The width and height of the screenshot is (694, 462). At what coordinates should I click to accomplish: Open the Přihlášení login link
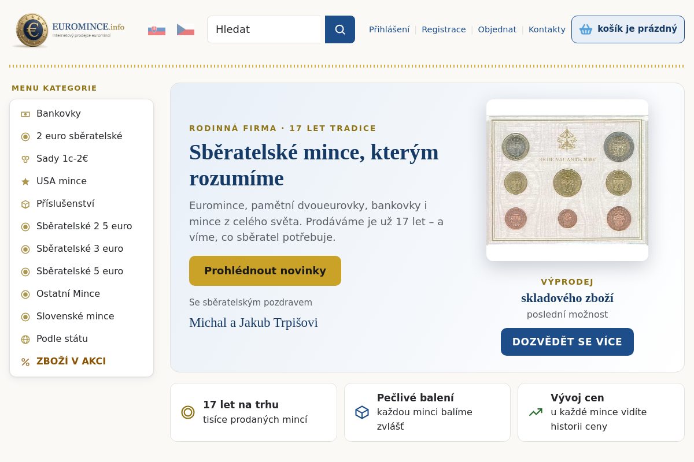click(389, 29)
